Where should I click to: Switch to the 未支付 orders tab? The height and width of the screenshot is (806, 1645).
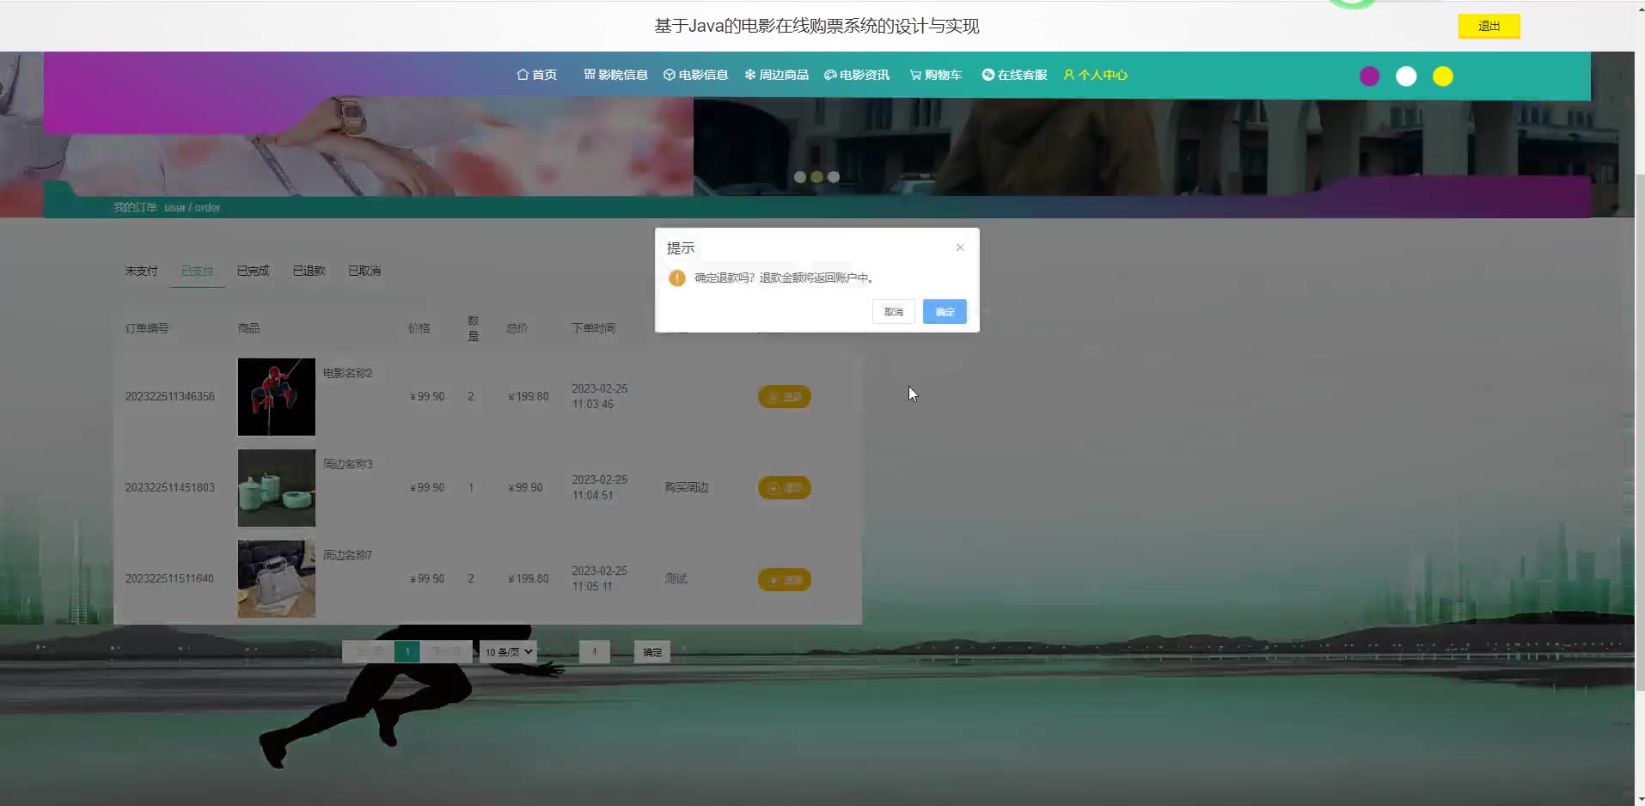tap(142, 271)
